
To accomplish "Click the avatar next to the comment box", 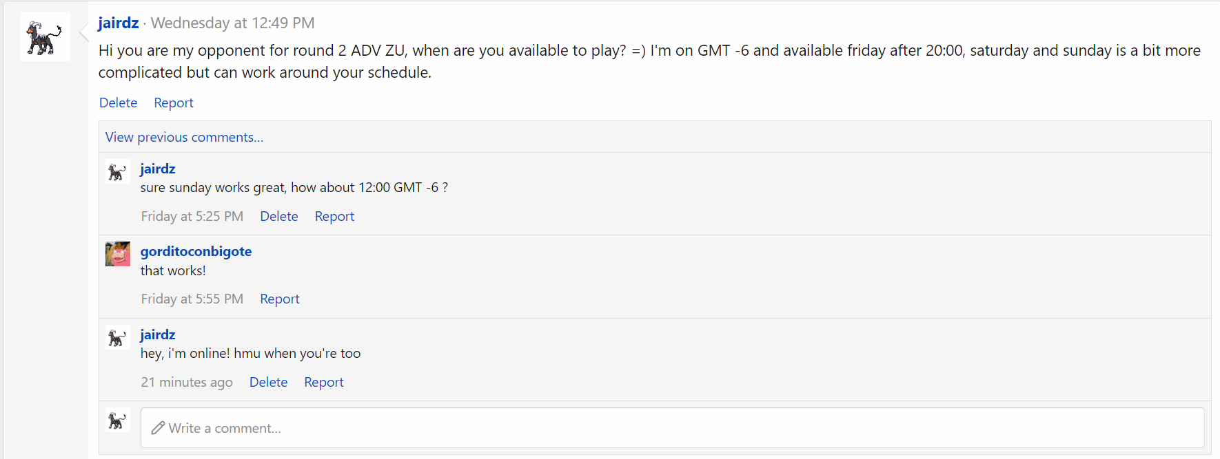I will point(118,420).
